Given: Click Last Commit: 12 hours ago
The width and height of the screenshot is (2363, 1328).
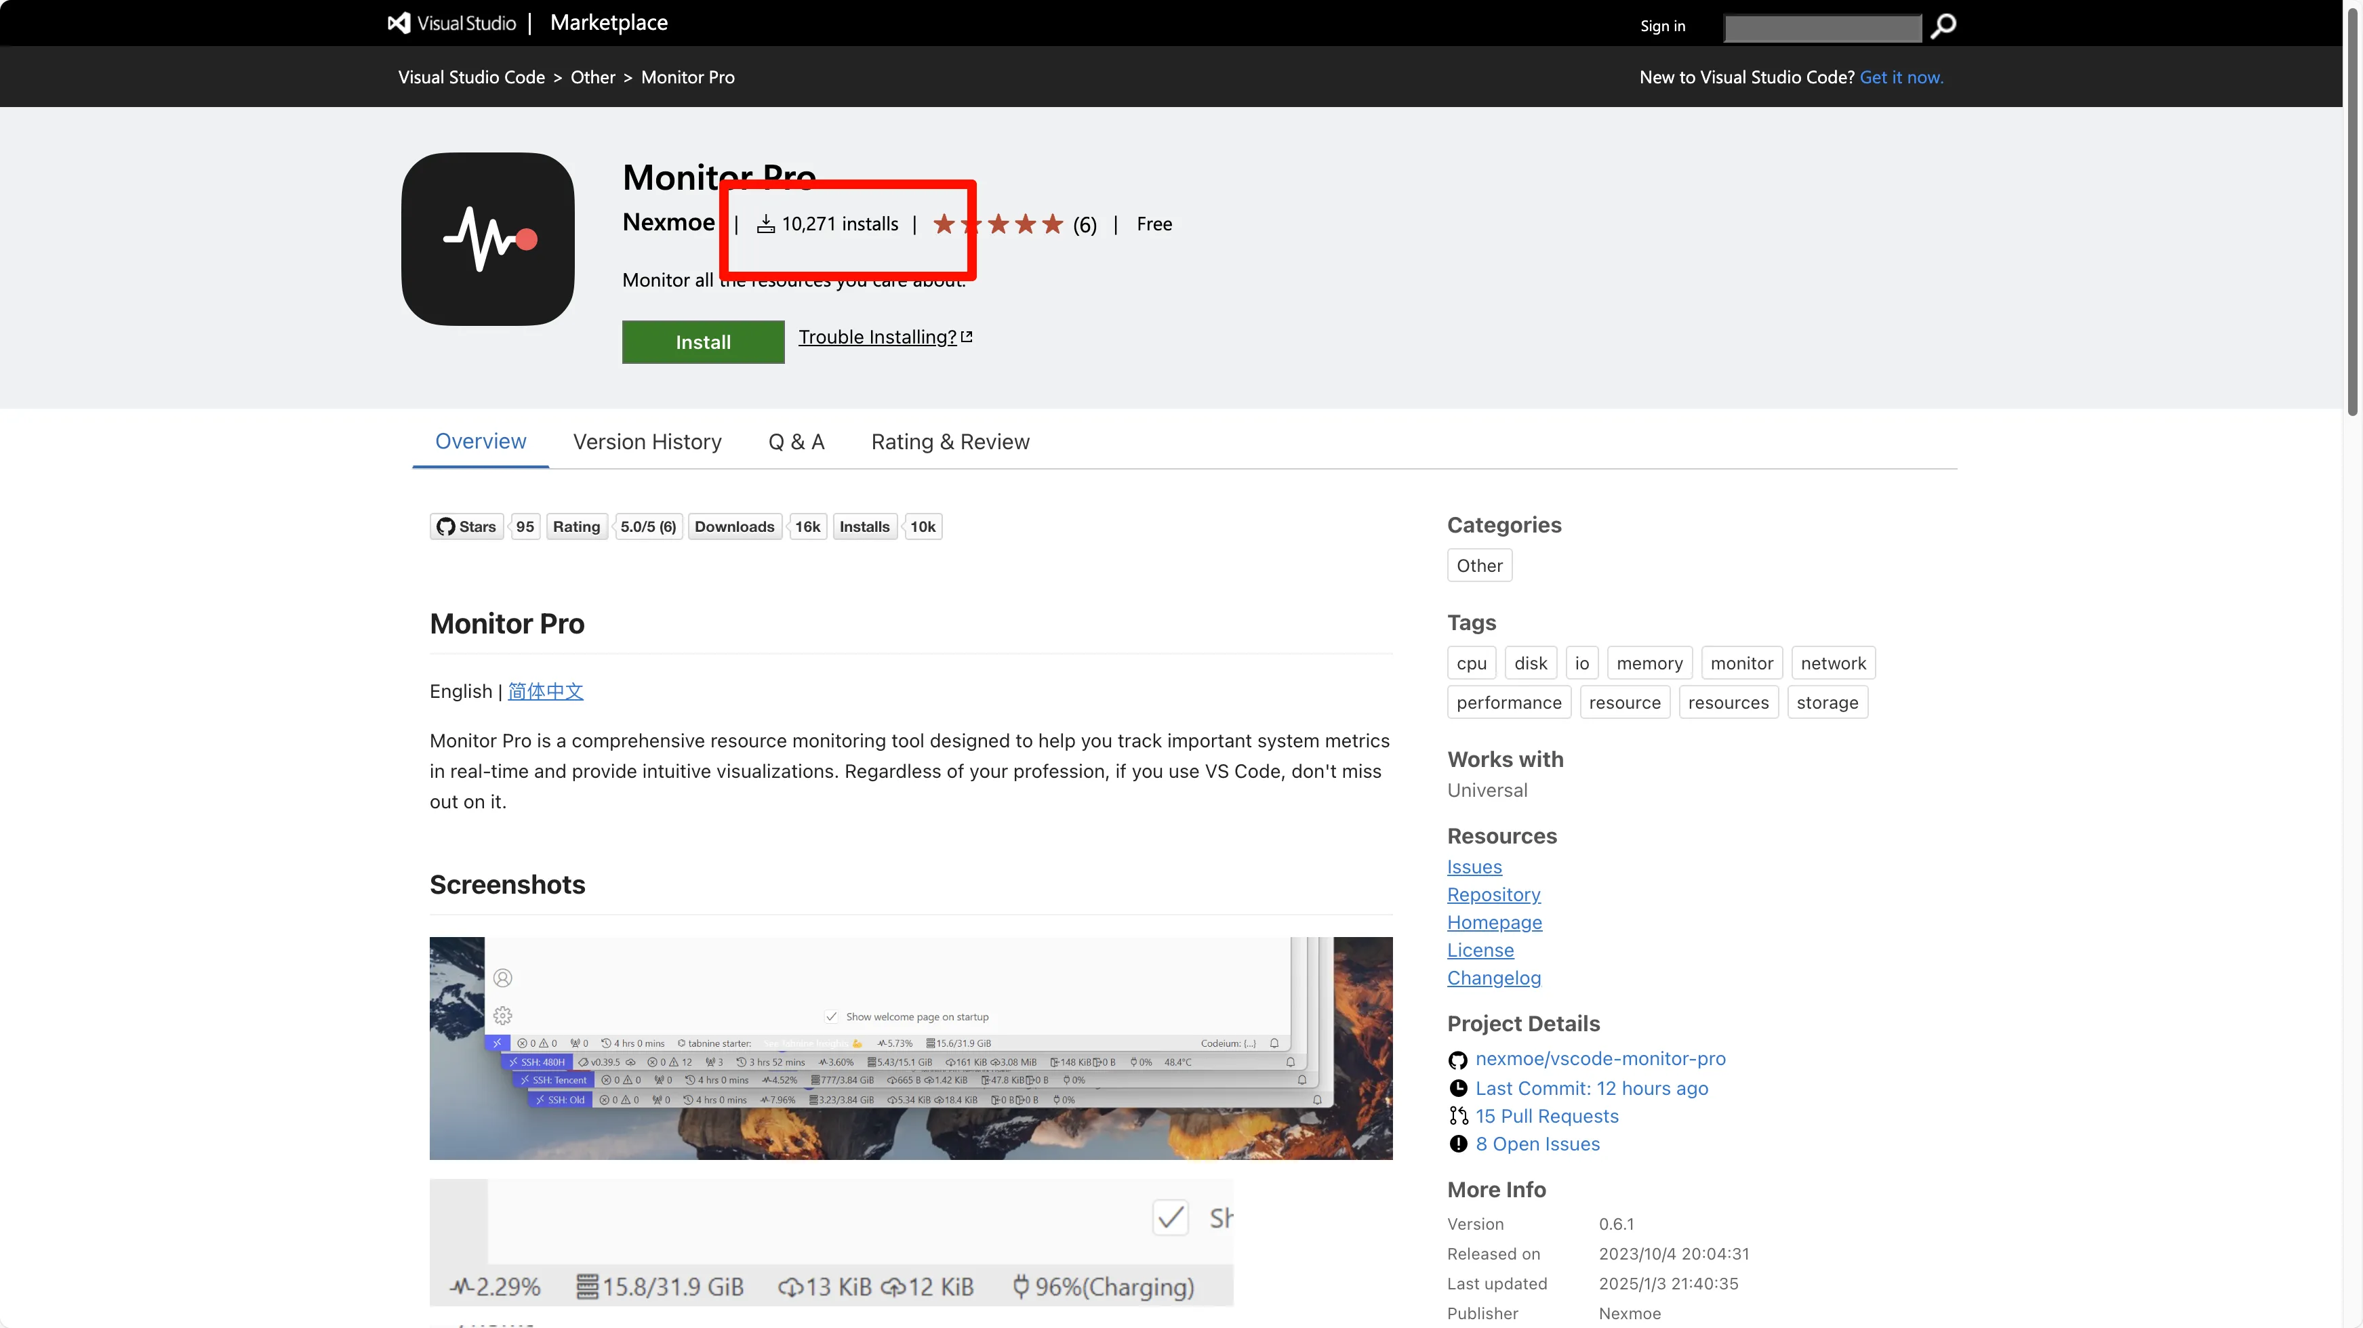Looking at the screenshot, I should click(x=1592, y=1089).
